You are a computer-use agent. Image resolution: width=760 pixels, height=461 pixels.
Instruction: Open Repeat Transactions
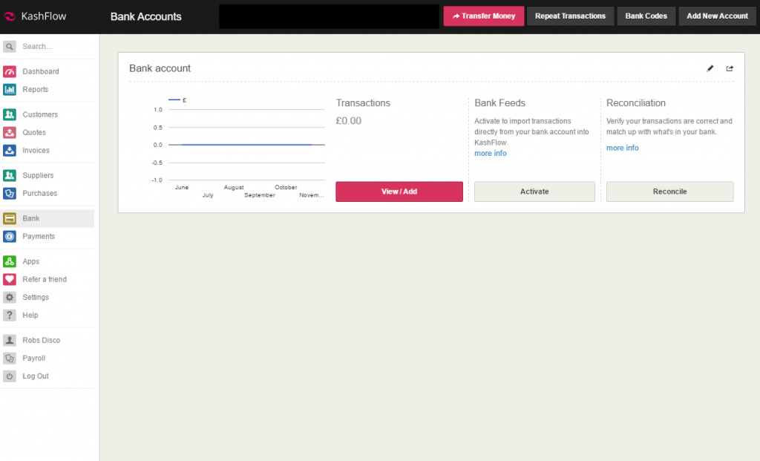pyautogui.click(x=571, y=16)
